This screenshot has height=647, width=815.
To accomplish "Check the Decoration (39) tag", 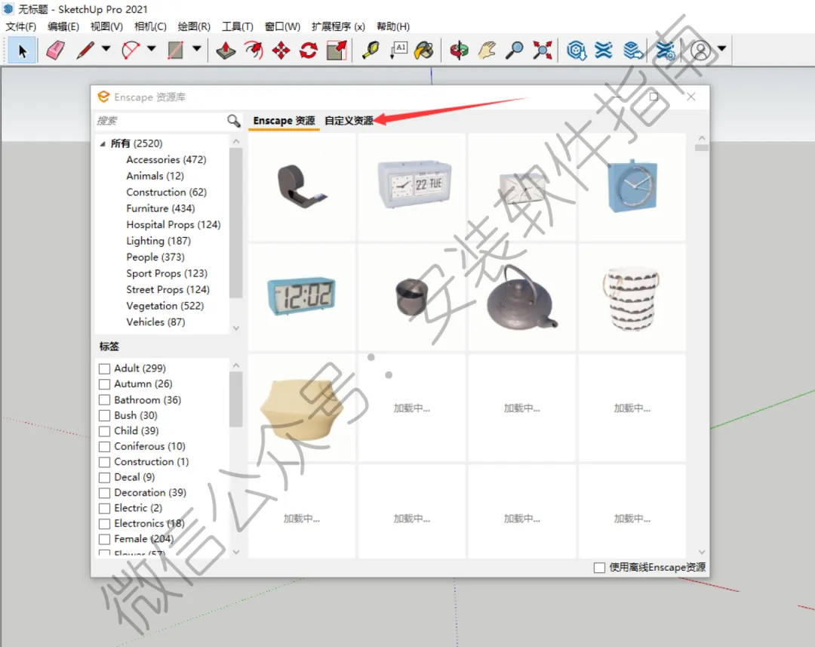I will coord(104,493).
